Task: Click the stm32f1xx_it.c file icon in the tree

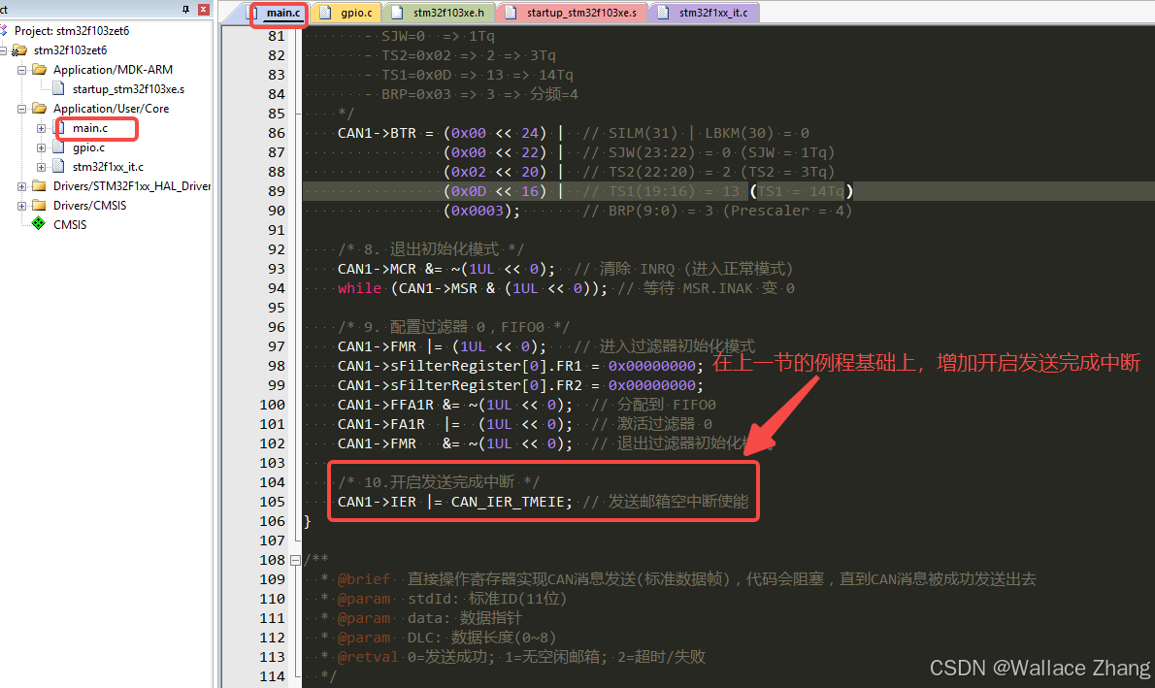Action: tap(59, 167)
